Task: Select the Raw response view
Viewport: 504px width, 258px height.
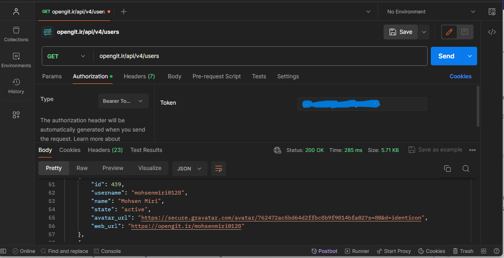Action: click(82, 168)
